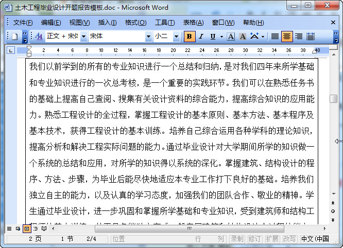
Task: Click horizontal scroll right arrow
Action: (324, 229)
